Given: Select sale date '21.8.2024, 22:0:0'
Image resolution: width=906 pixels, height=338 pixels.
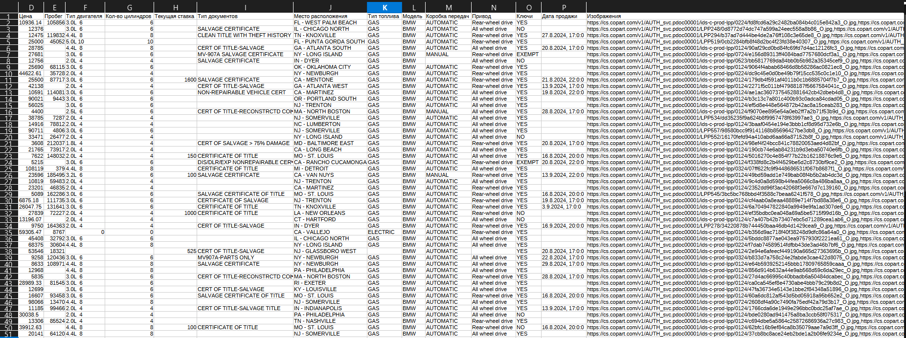Looking at the screenshot, I should tap(564, 80).
